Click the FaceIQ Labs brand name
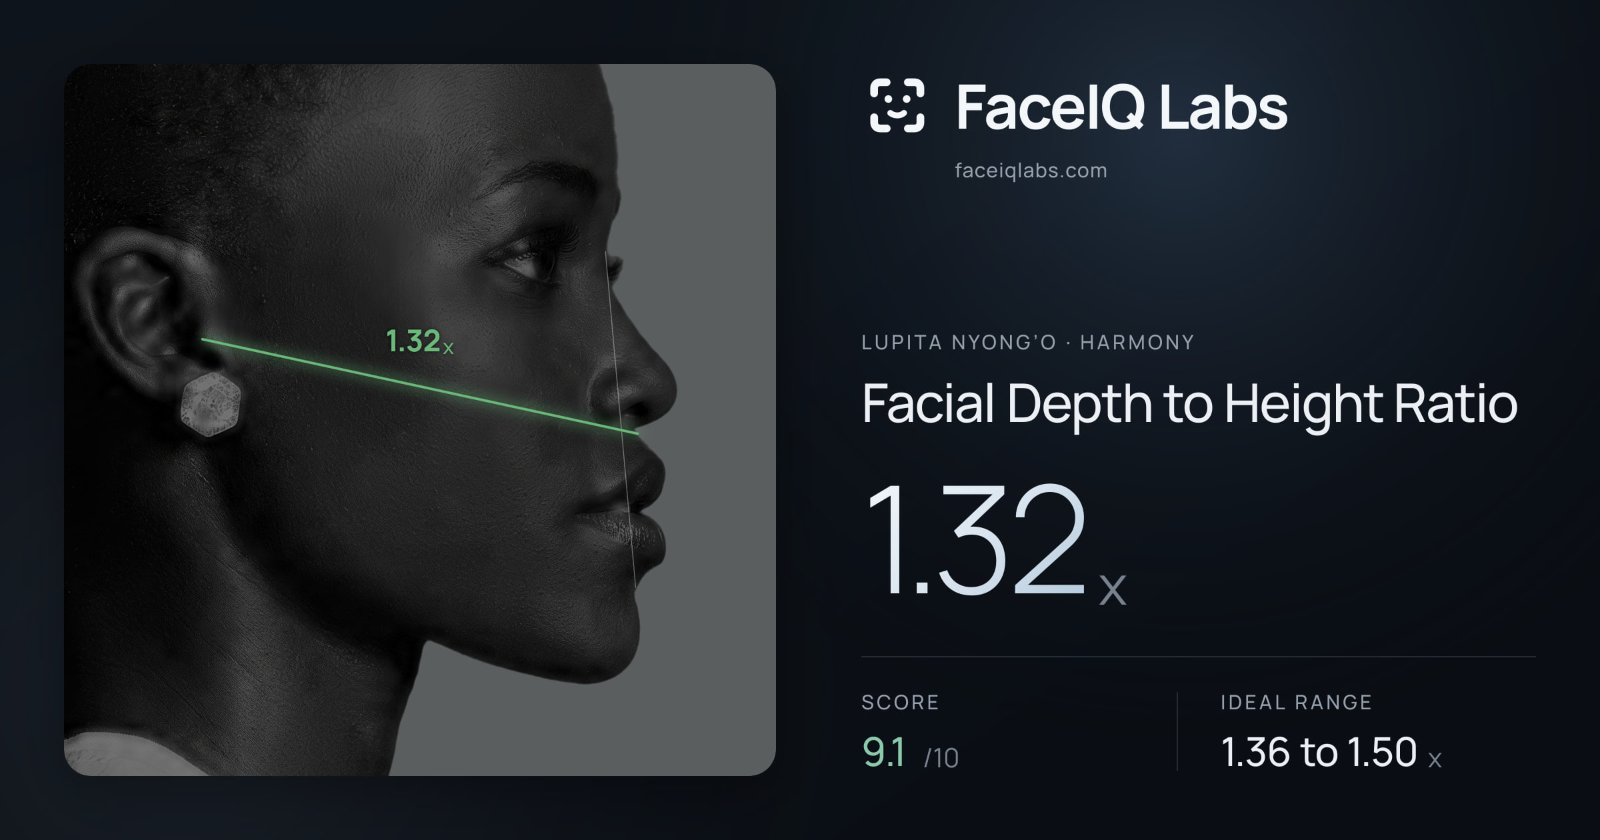1600x840 pixels. click(1122, 107)
